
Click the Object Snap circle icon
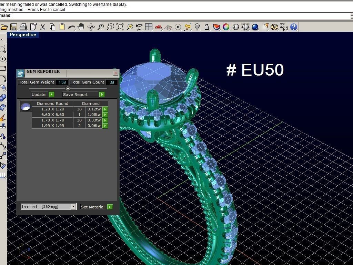178,27
